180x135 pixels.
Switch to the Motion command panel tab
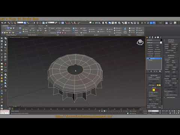click(x=155, y=37)
